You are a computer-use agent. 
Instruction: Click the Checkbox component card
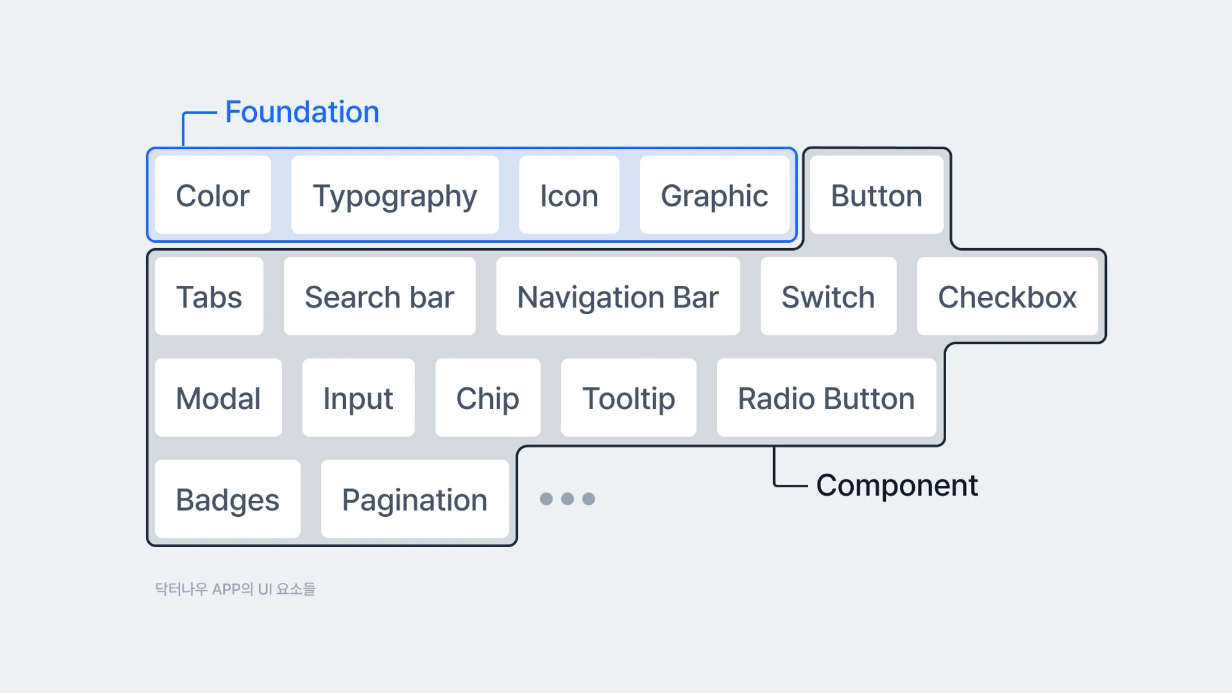pyautogui.click(x=1008, y=296)
